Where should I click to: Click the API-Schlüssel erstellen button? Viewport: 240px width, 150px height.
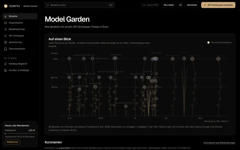[218, 5]
